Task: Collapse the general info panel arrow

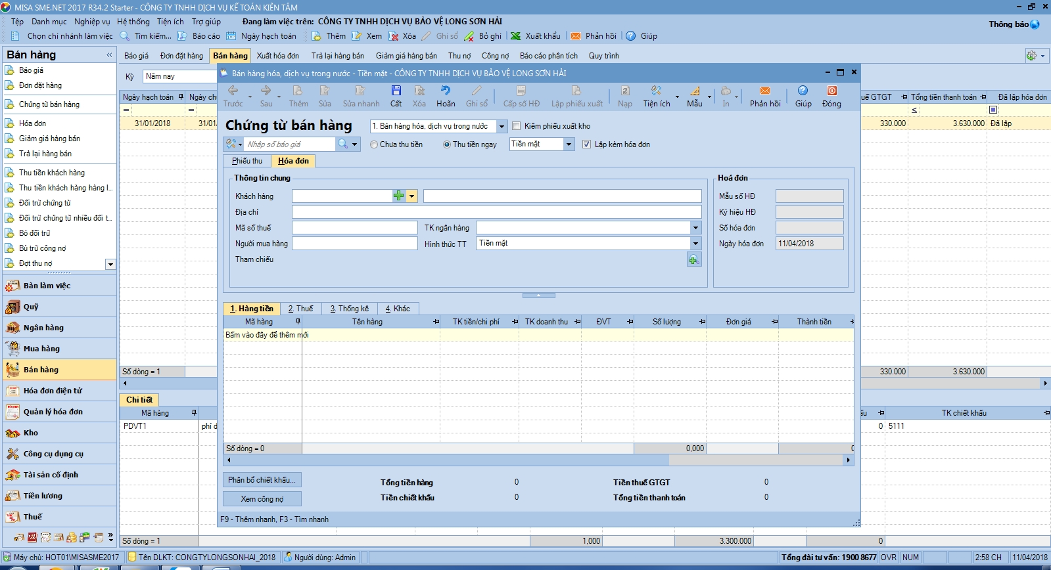Action: tap(538, 296)
